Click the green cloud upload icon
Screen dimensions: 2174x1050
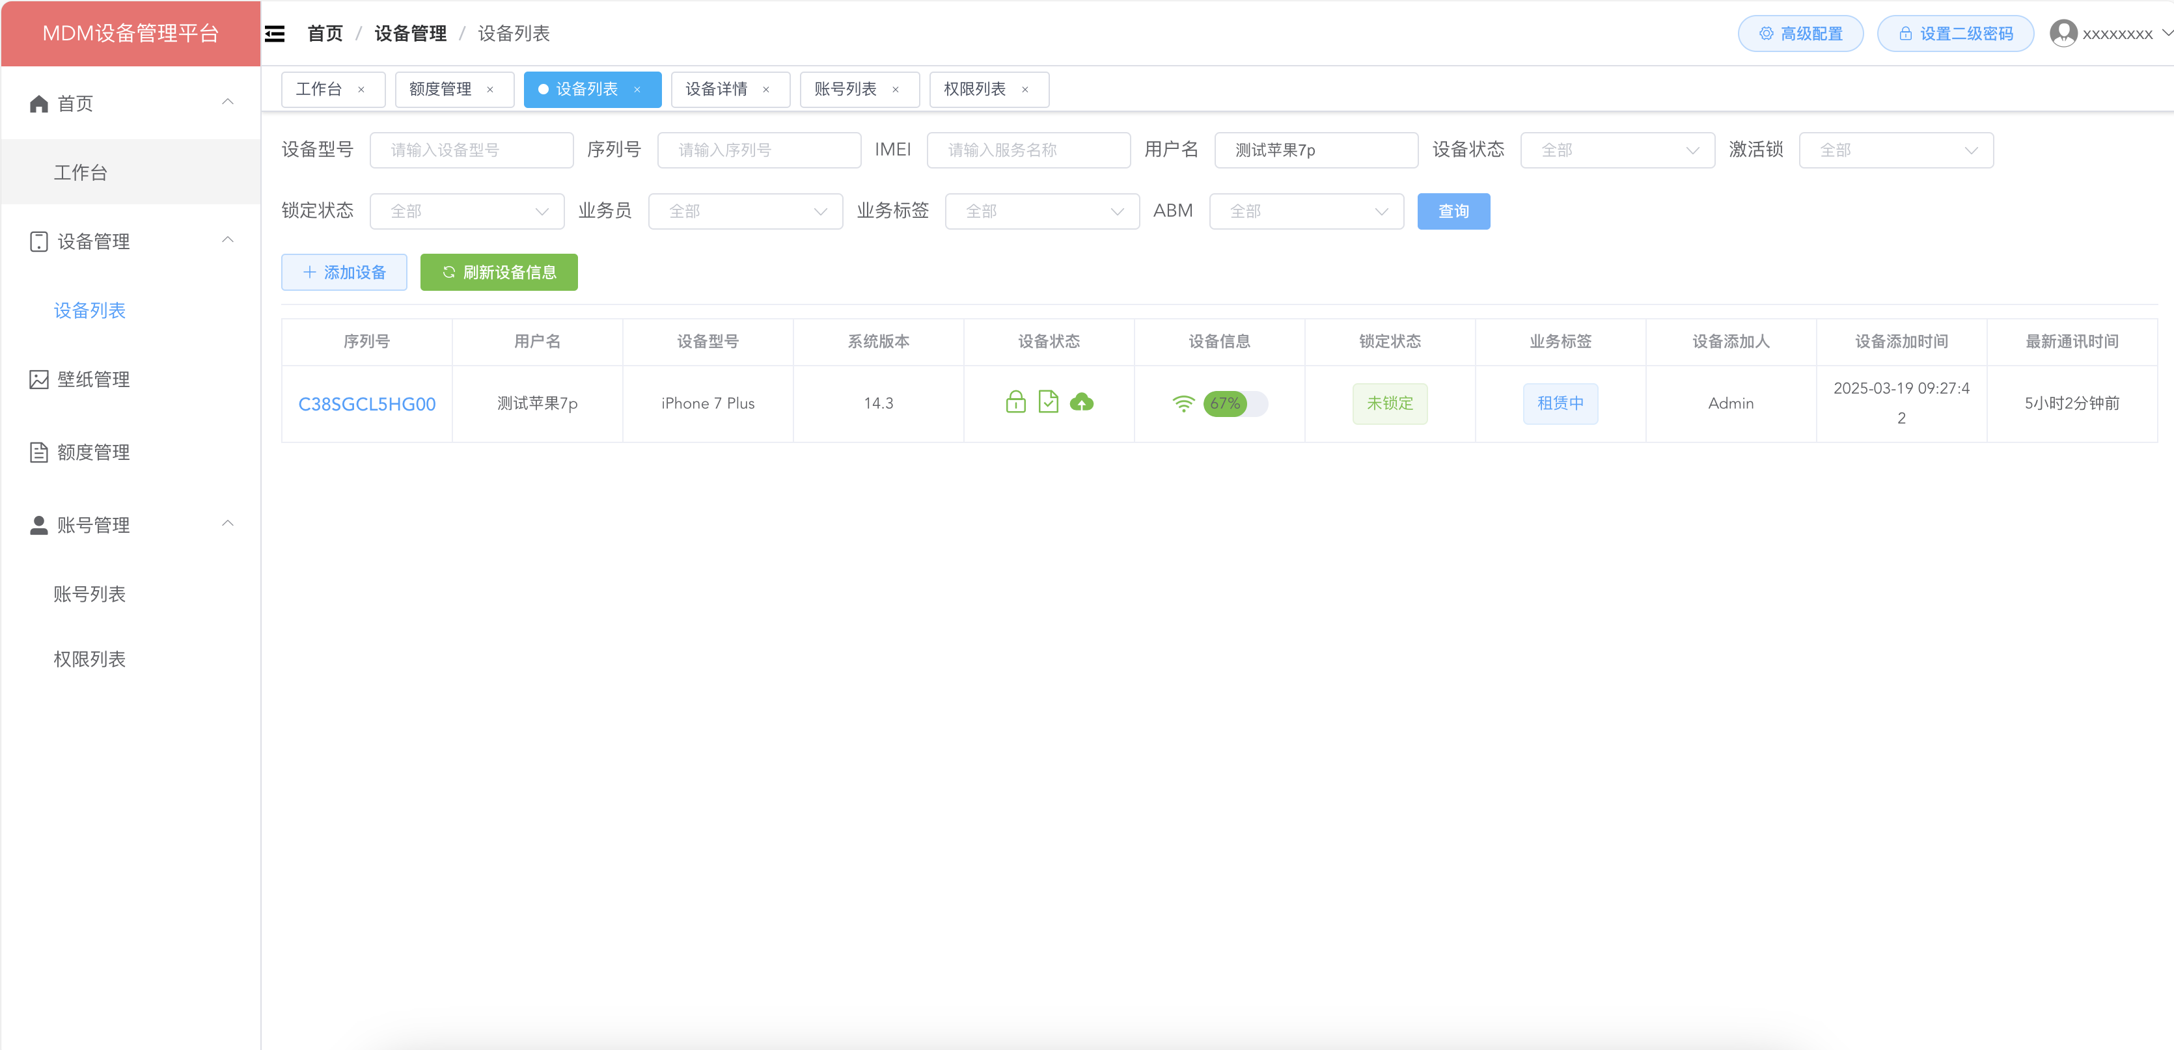(1081, 402)
